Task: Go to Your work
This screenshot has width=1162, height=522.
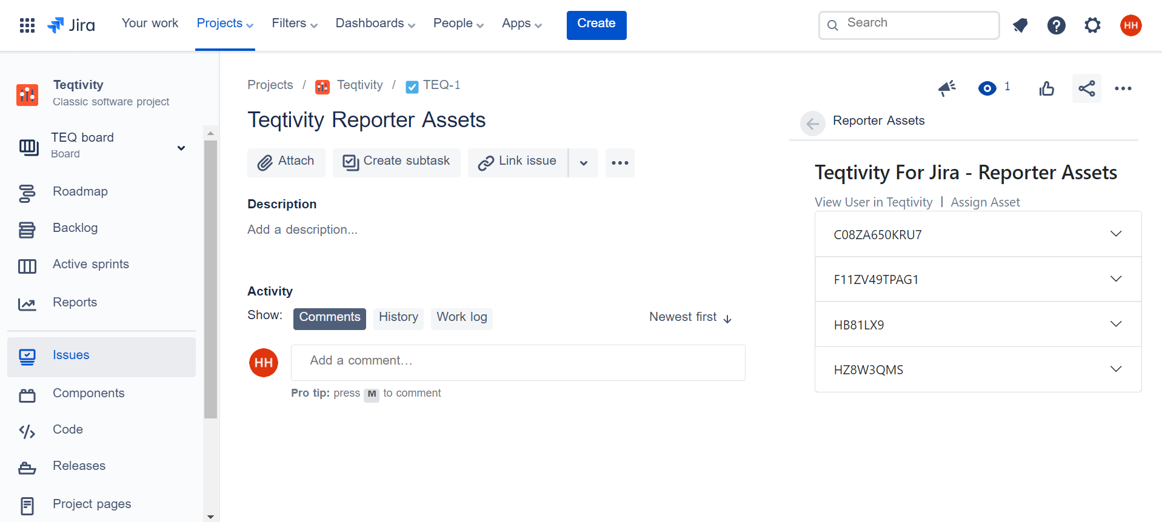Action: pos(150,24)
